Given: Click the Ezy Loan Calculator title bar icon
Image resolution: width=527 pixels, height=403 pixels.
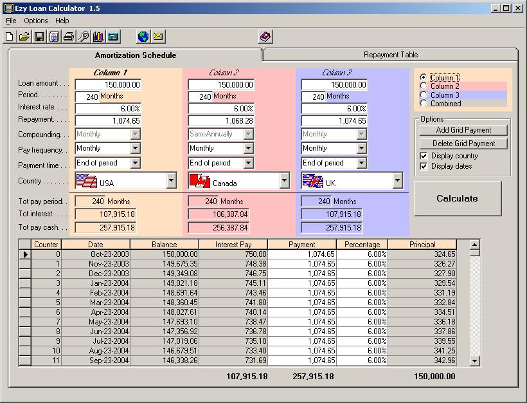Looking at the screenshot, I should pos(9,8).
